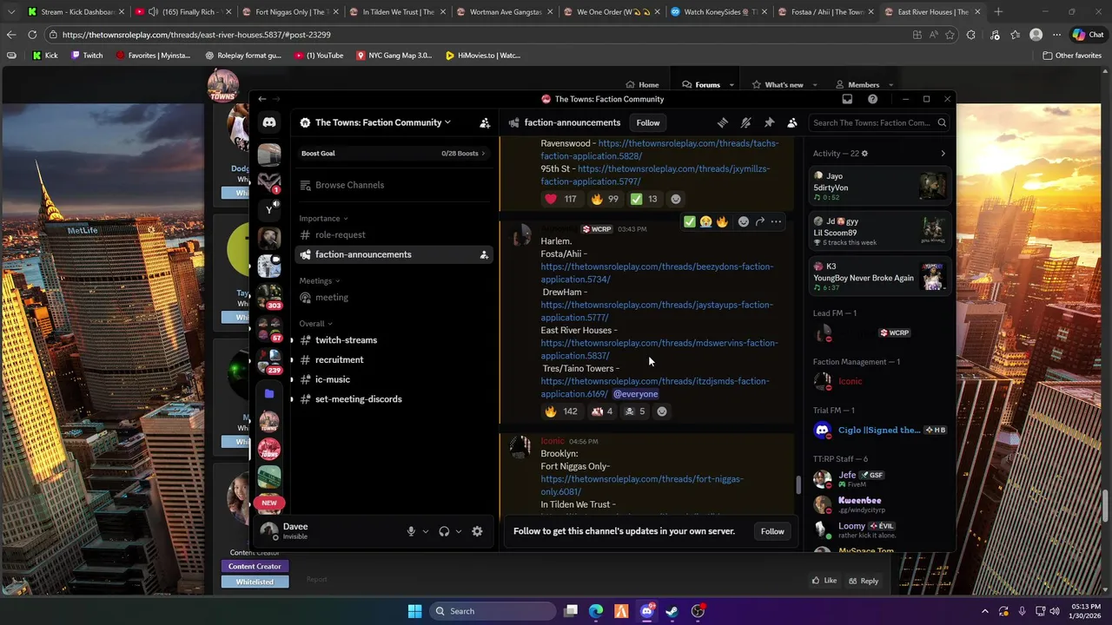Click Discord search field for Faction Community
1112x625 pixels.
877,122
